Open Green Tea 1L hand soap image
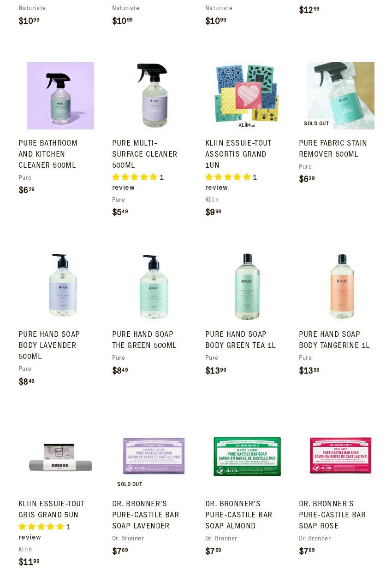Image resolution: width=392 pixels, height=586 pixels. [x=247, y=287]
